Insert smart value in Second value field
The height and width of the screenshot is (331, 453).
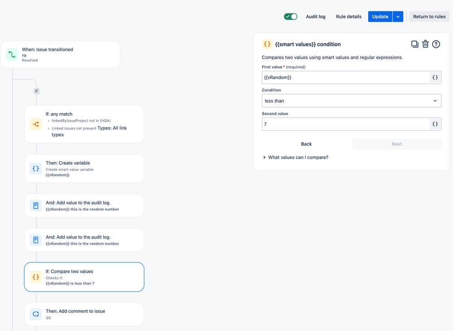click(435, 124)
